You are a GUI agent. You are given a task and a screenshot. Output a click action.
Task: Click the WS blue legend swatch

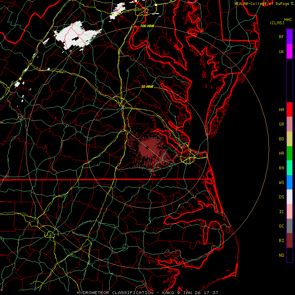[x=289, y=182]
